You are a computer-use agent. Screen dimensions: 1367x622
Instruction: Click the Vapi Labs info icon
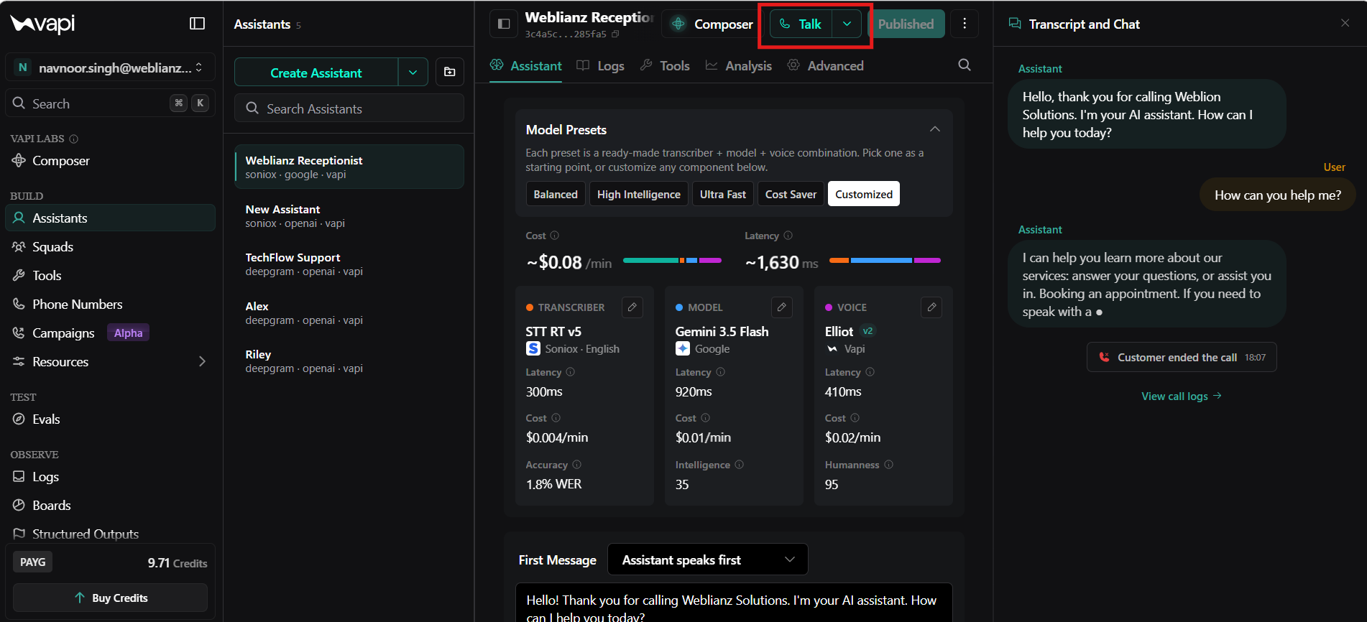tap(74, 139)
